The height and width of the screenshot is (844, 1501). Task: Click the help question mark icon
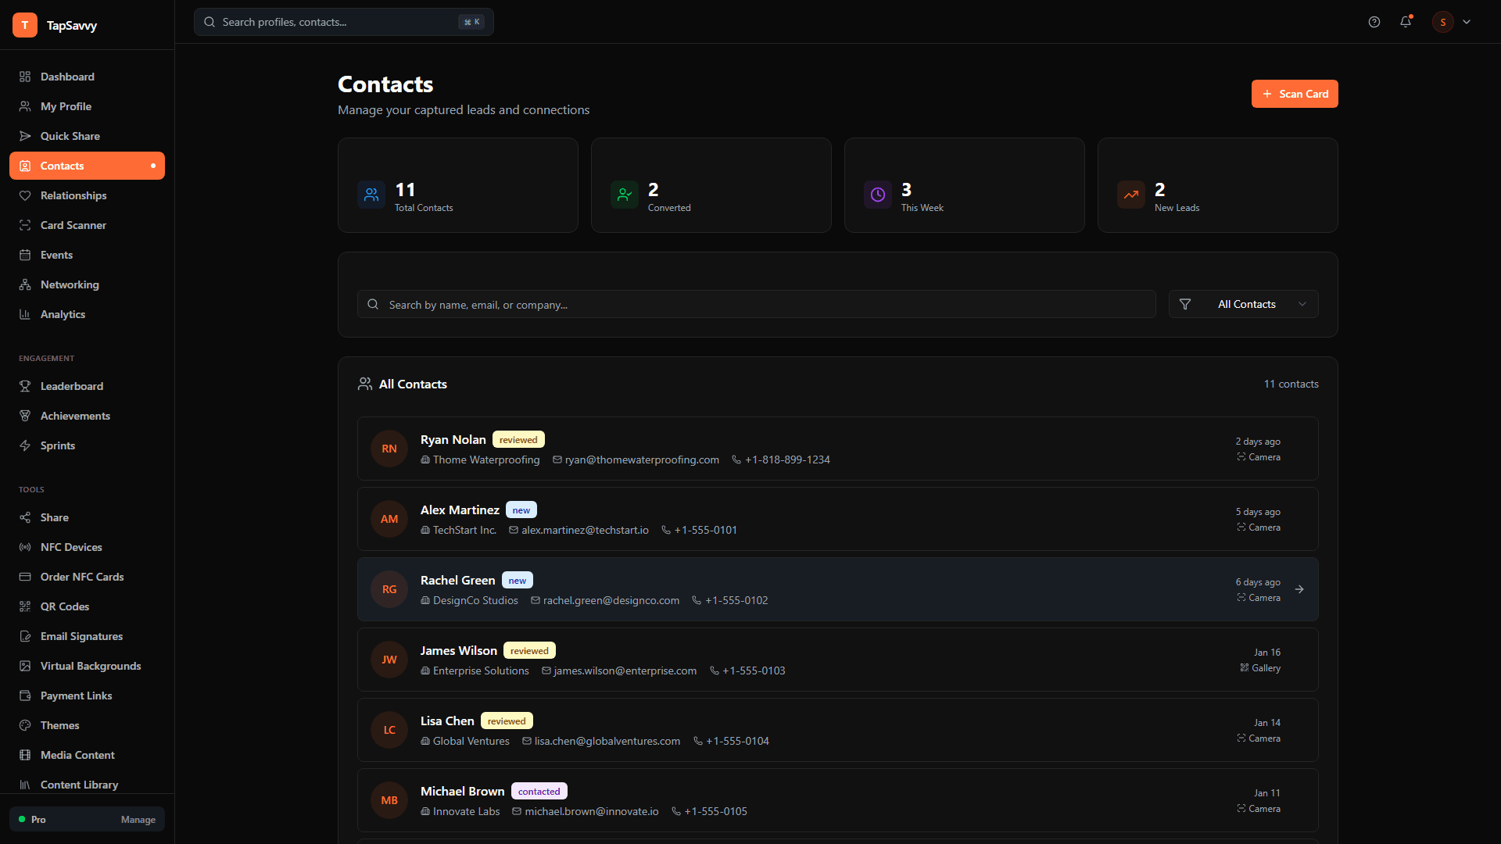click(x=1374, y=21)
